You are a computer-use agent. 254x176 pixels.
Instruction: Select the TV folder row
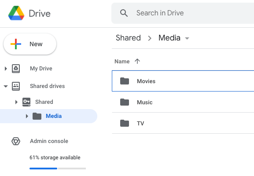coord(183,123)
